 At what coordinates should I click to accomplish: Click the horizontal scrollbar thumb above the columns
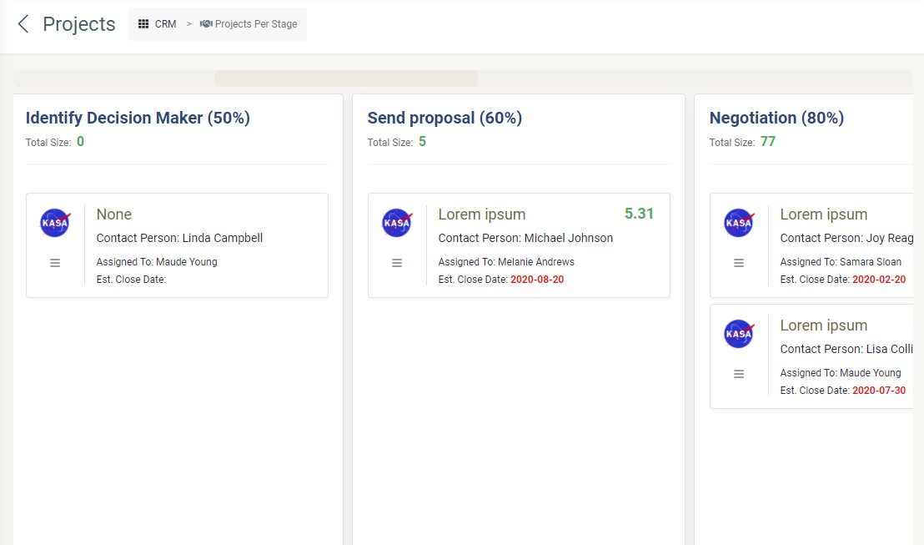coord(346,78)
